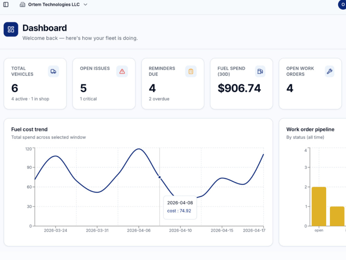Click 'Total spend across selected window' subtitle
This screenshot has height=260, width=346.
(48, 137)
